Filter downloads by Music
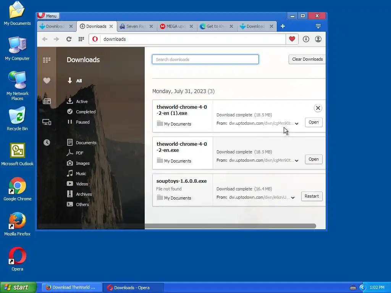Screen dimensions: 391x293 [76, 174]
